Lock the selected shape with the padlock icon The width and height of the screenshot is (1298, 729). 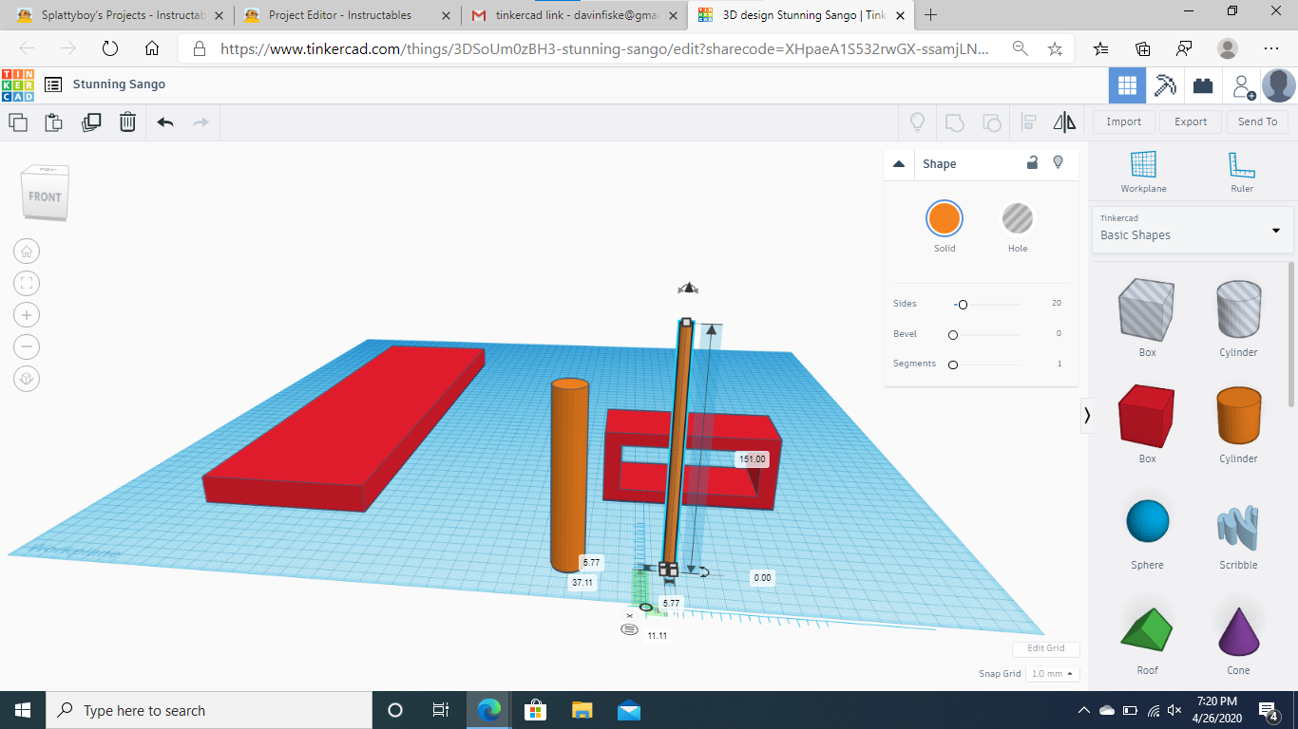click(1032, 163)
